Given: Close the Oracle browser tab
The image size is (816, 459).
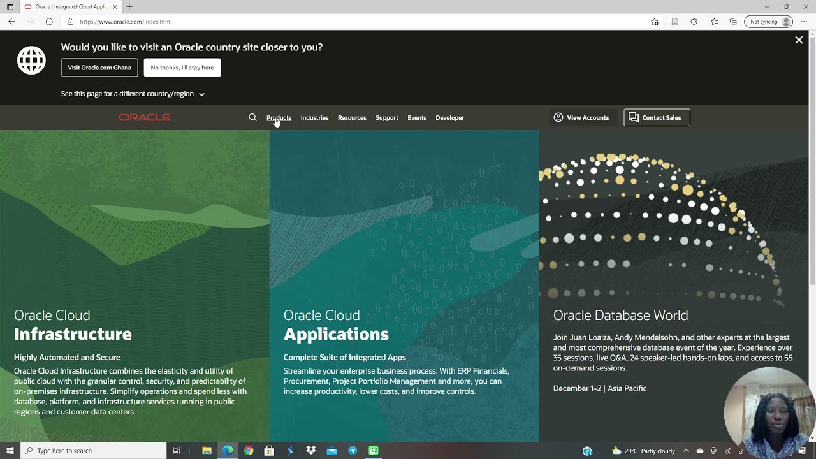Looking at the screenshot, I should [115, 7].
